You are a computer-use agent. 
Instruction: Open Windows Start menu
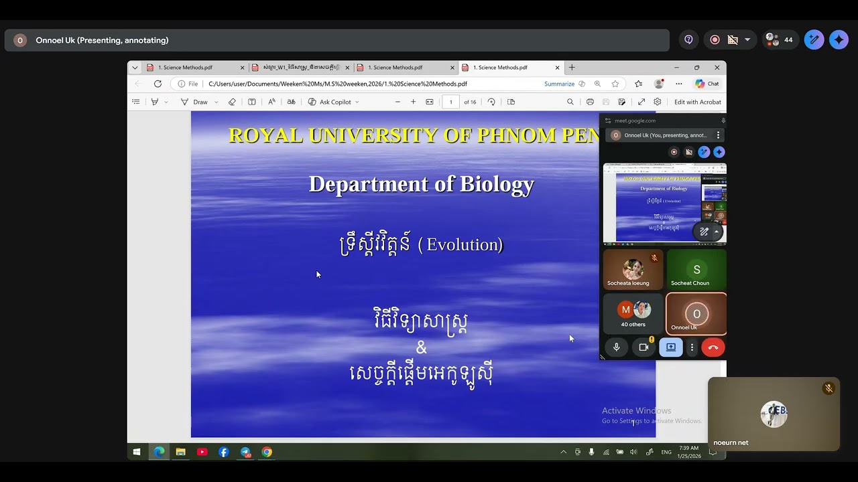137,452
